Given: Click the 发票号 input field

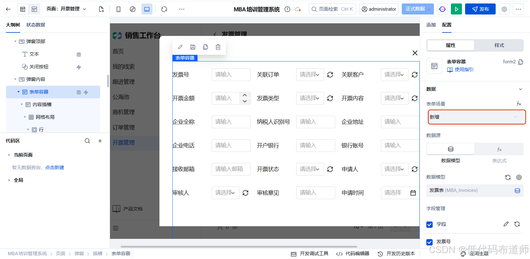Looking at the screenshot, I should click(x=231, y=75).
